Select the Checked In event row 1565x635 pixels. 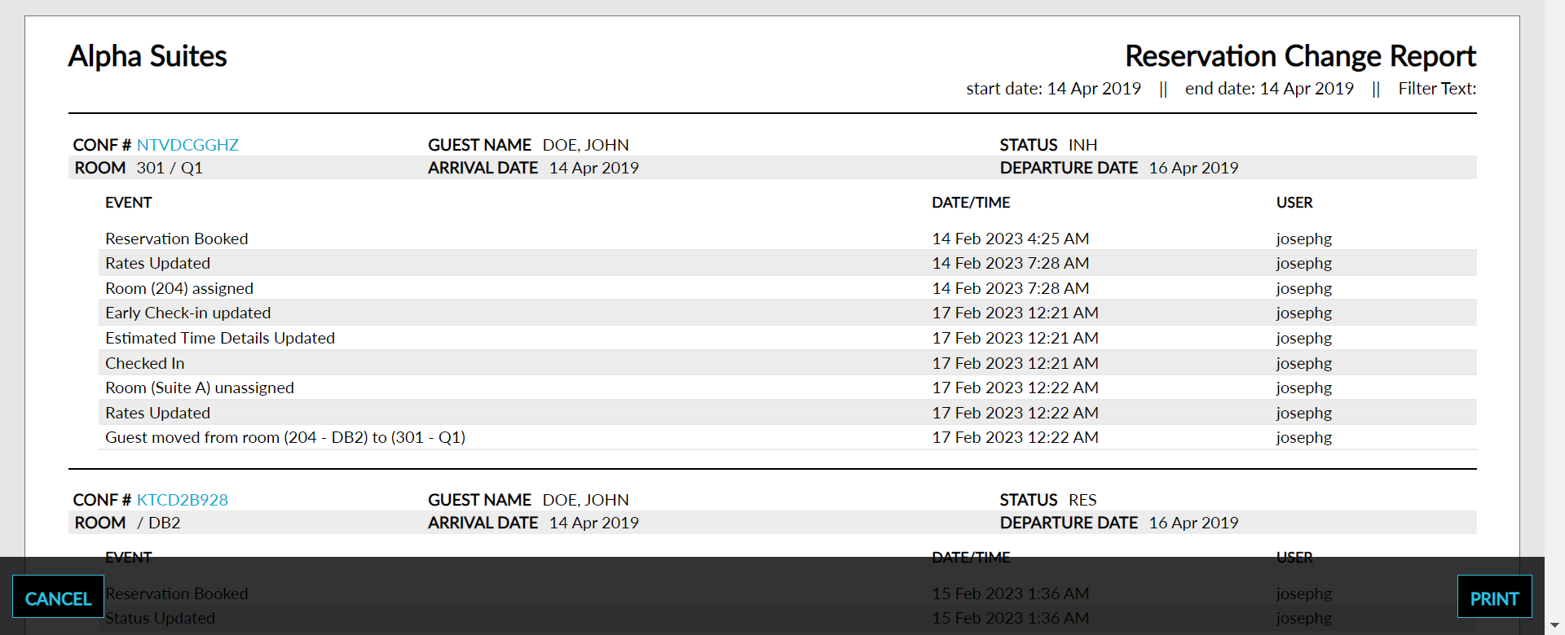tap(145, 363)
